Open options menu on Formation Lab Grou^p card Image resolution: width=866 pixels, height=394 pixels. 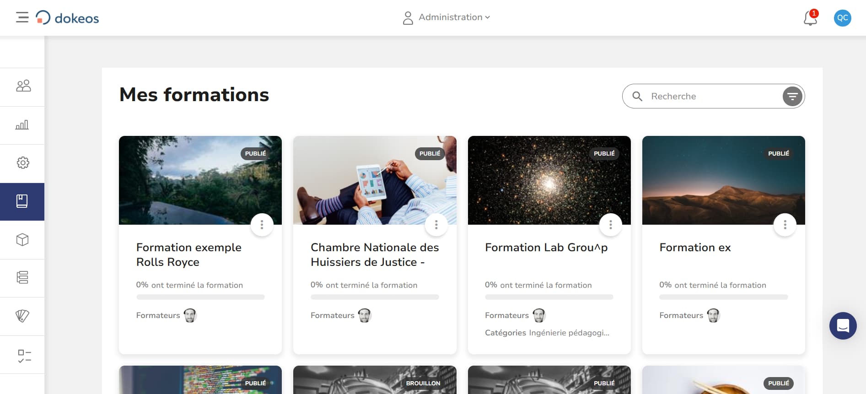point(610,224)
